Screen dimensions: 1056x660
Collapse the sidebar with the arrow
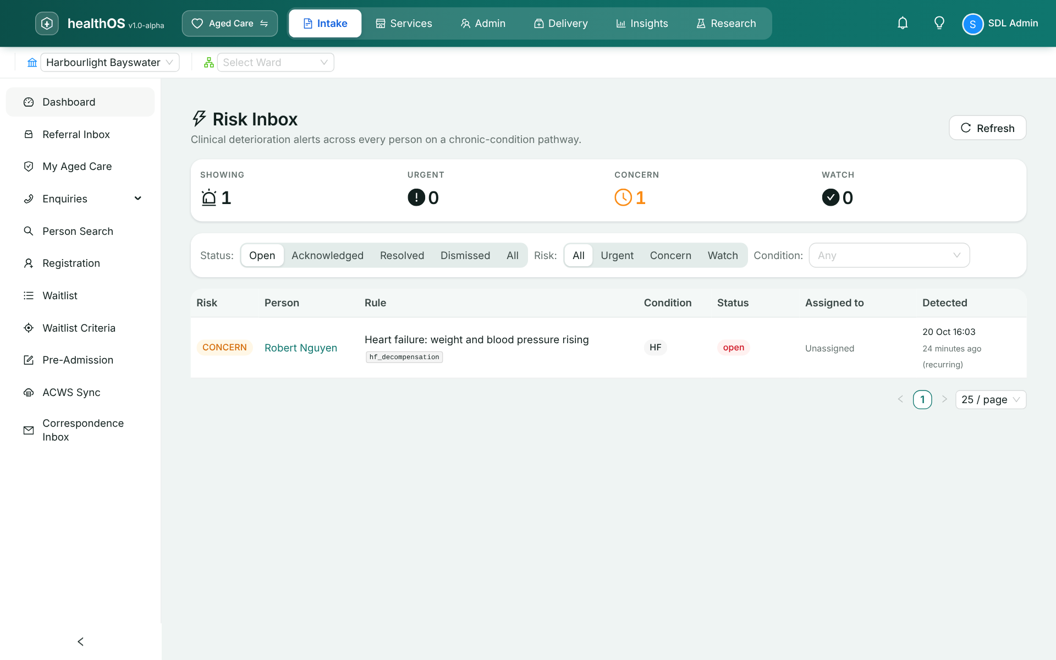[80, 642]
